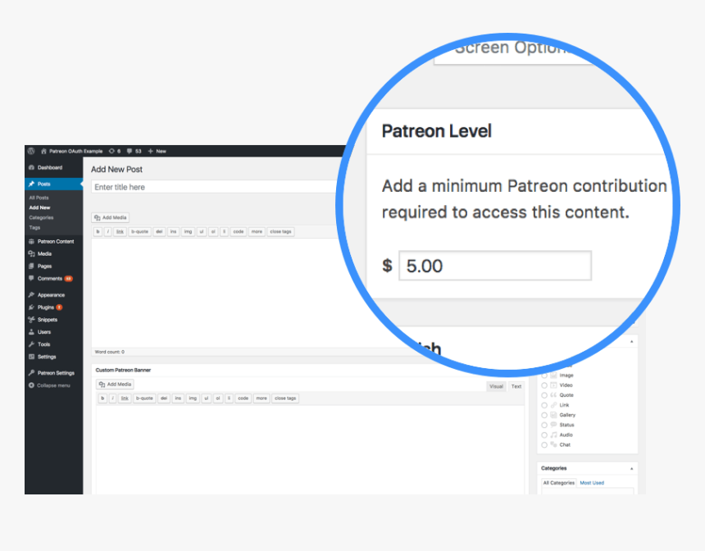Click the Plugins icon in sidebar

(x=31, y=307)
